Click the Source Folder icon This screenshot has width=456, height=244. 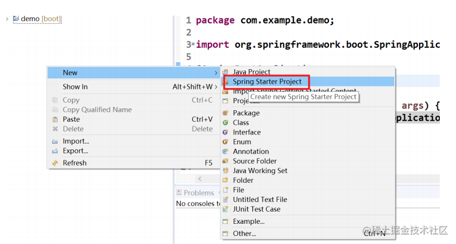[x=226, y=161]
